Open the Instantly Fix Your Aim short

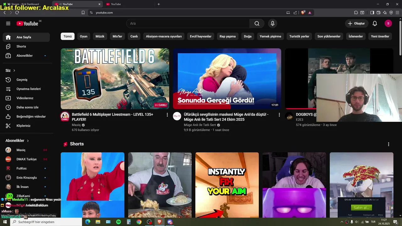point(227,185)
